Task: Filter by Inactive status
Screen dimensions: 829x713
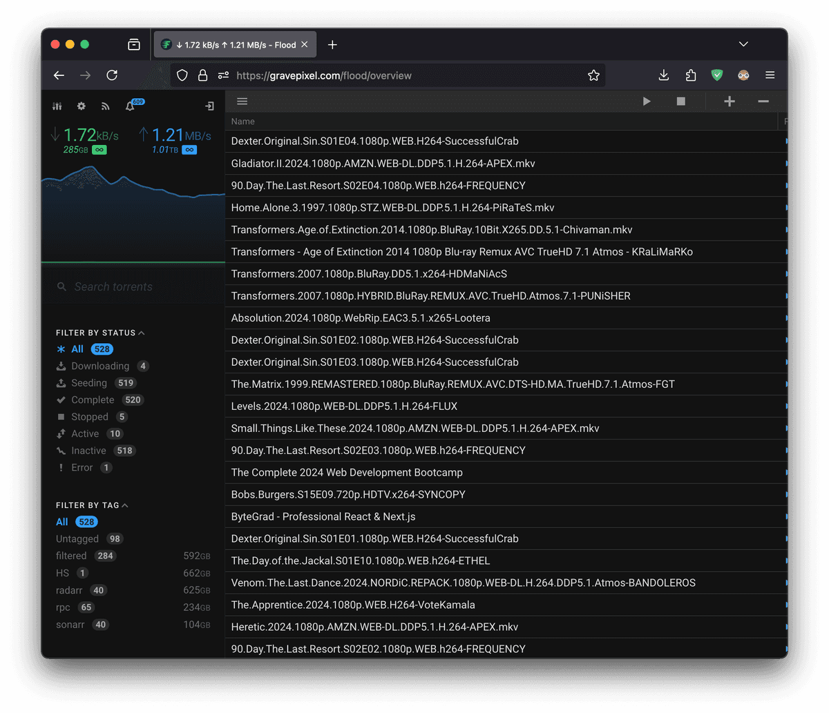Action: [96, 451]
